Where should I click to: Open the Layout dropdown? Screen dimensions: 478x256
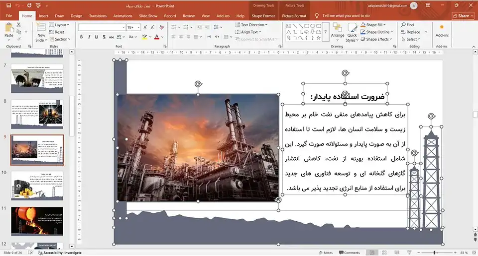click(x=59, y=25)
